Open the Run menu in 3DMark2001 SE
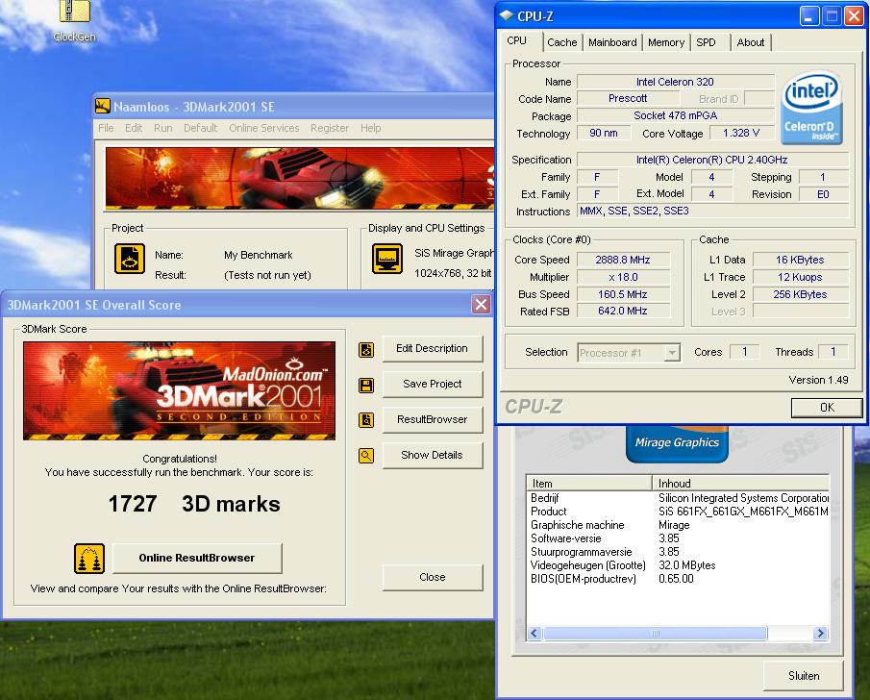 tap(163, 128)
